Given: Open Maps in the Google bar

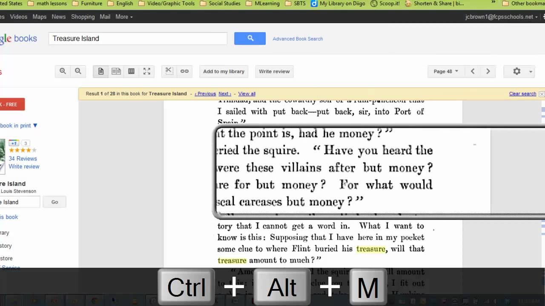Looking at the screenshot, I should [40, 17].
